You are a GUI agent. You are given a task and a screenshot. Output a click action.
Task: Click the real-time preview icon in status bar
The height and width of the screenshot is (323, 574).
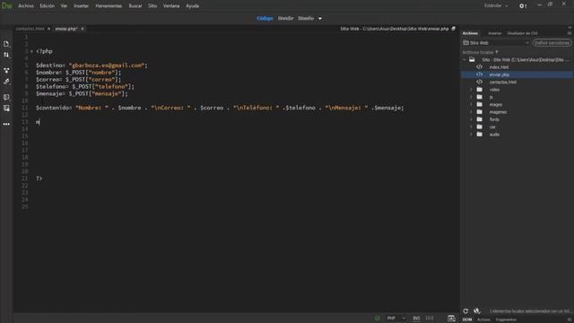pos(451,319)
